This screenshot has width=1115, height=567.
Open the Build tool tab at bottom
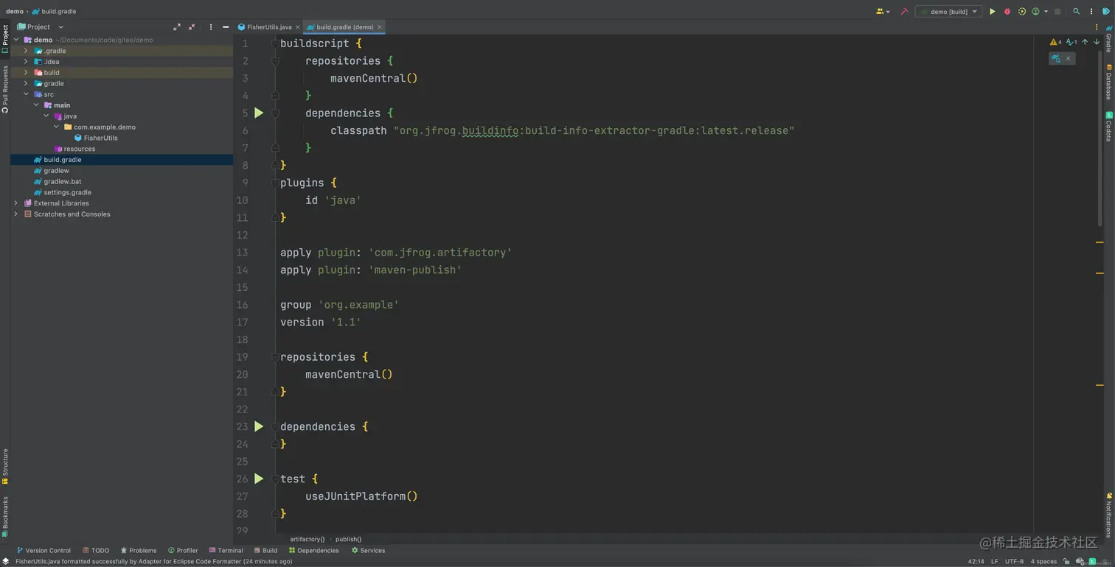tap(265, 550)
